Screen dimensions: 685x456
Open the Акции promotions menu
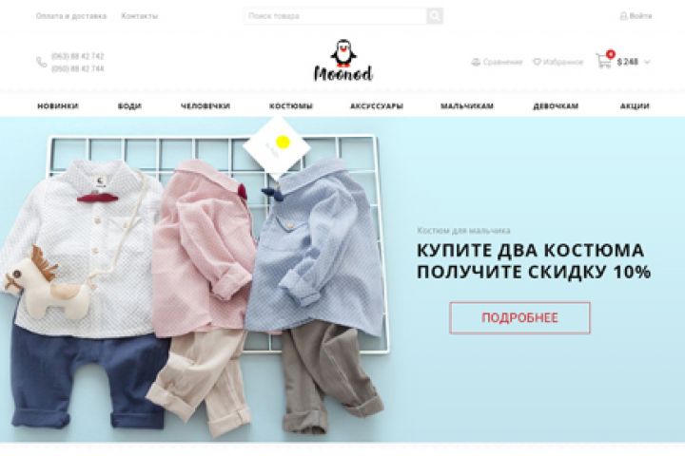tap(635, 106)
